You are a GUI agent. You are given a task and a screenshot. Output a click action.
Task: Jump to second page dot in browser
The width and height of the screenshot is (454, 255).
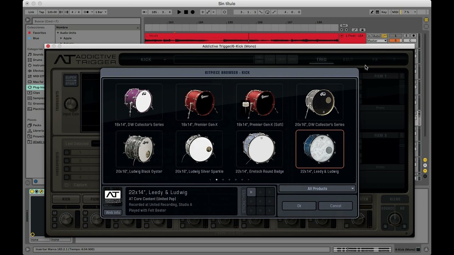click(223, 180)
